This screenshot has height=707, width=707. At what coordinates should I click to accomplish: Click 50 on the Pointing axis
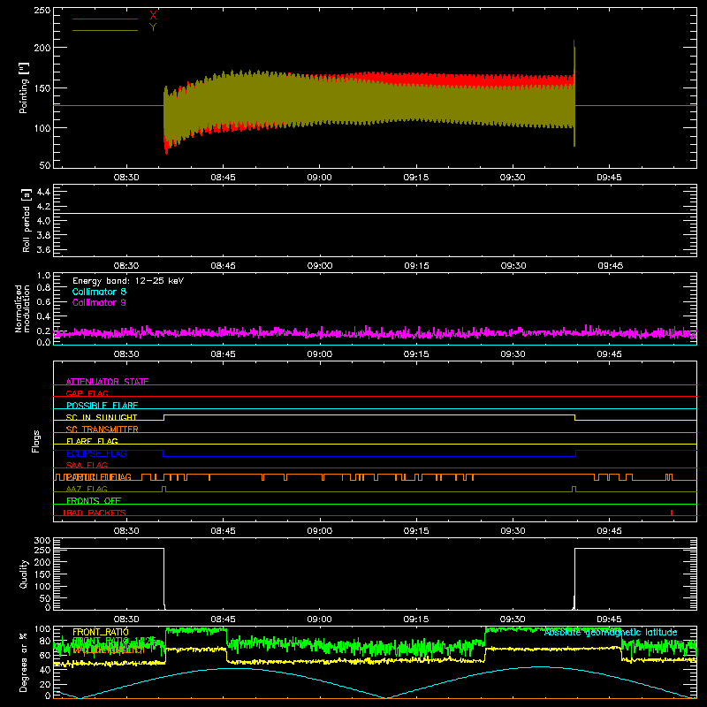pos(45,165)
